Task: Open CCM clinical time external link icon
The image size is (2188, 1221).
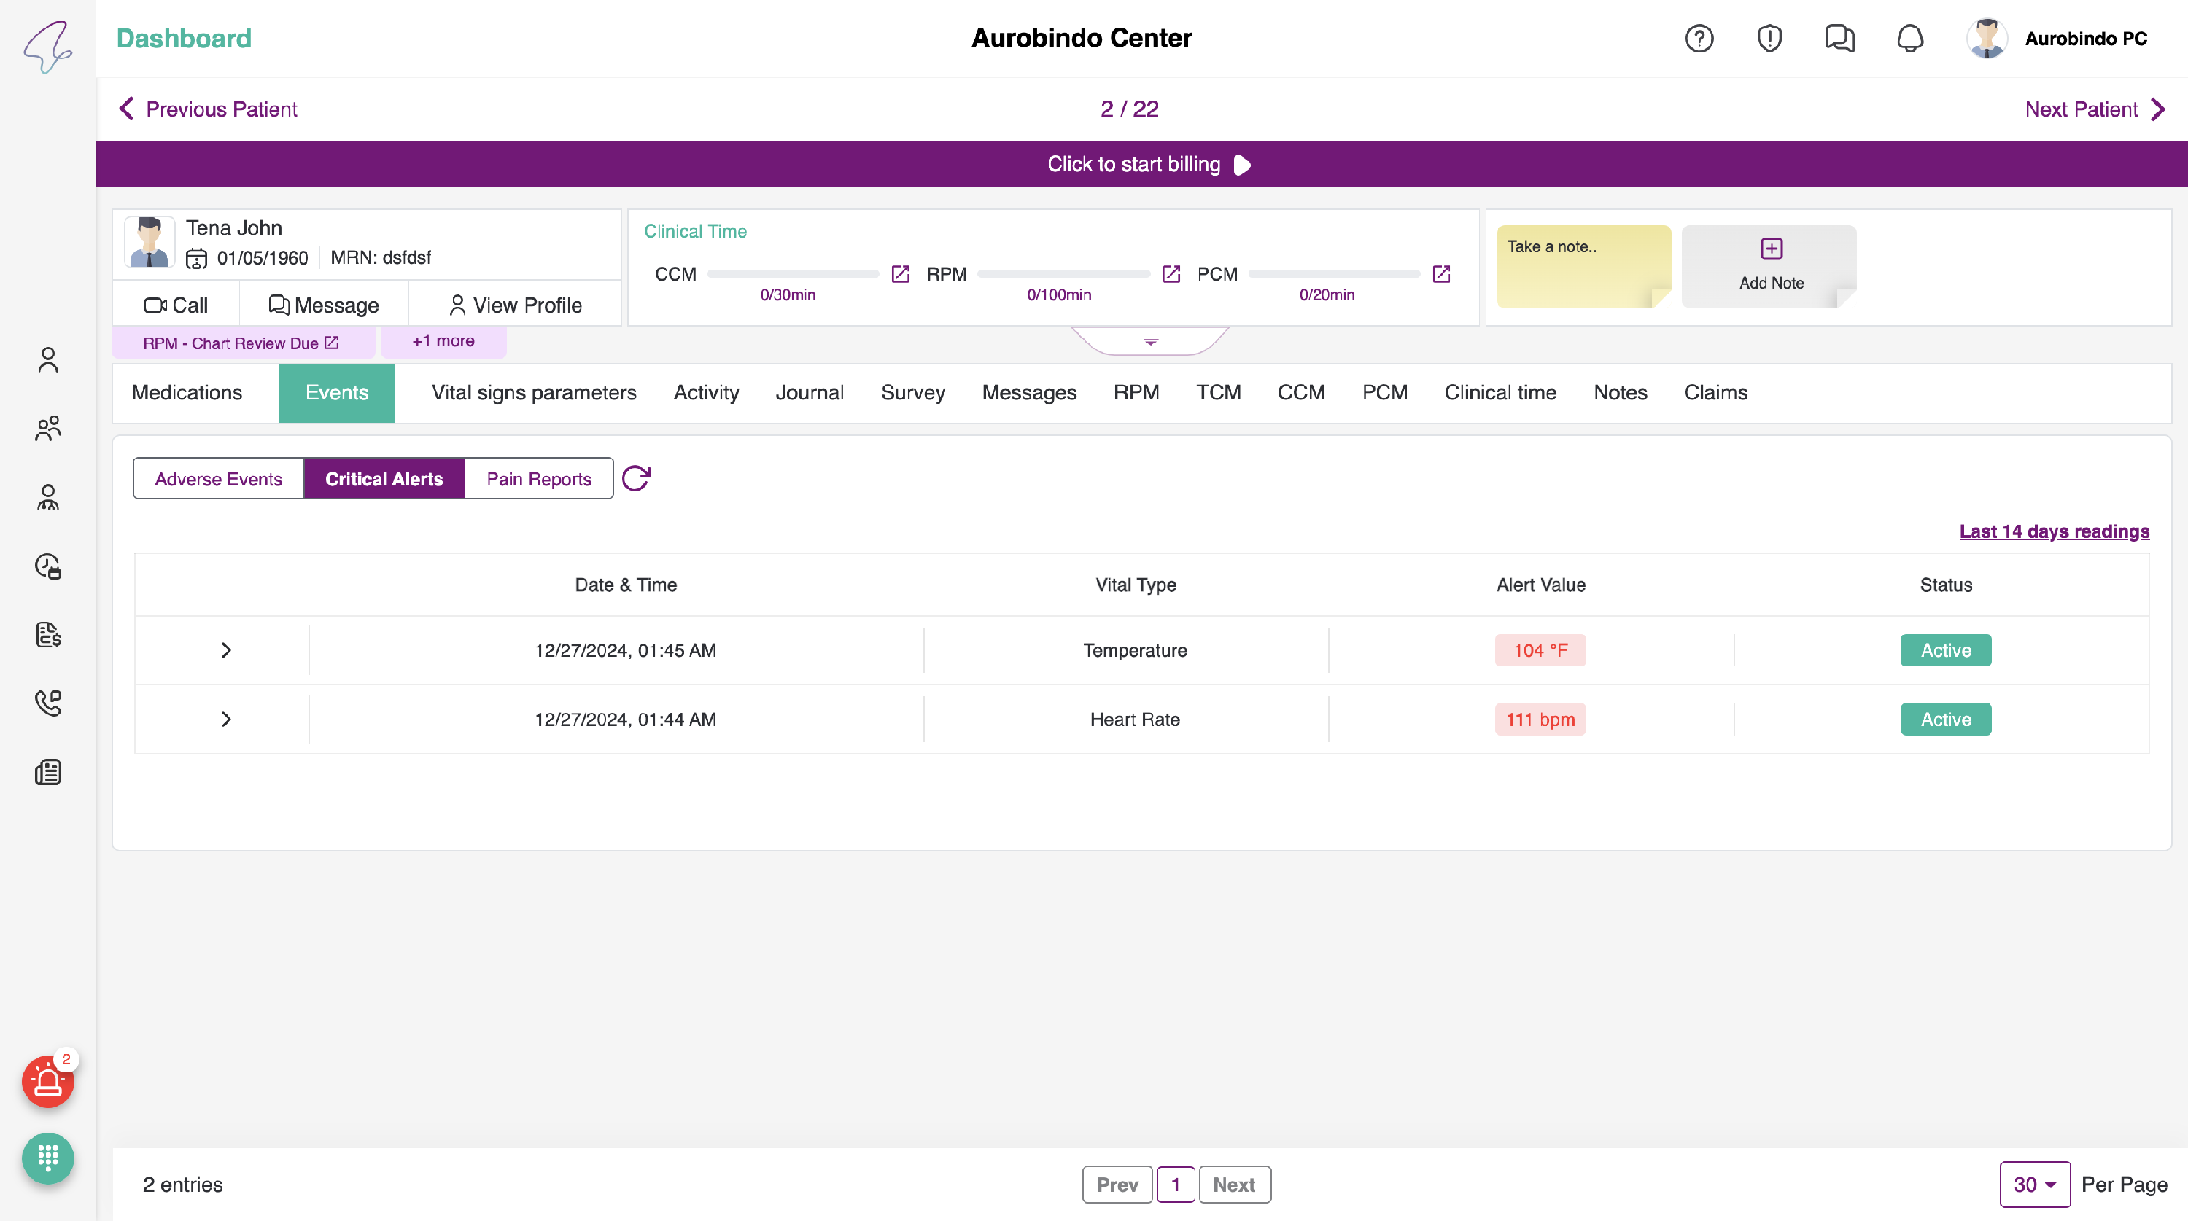Action: coord(900,274)
